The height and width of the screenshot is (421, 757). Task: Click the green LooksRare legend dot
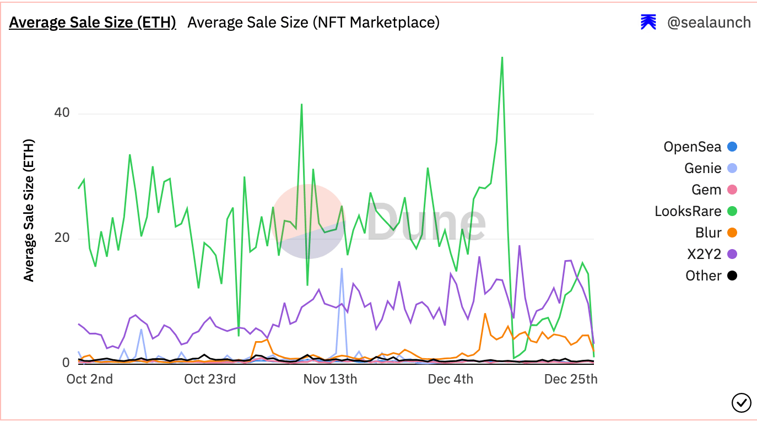tap(732, 211)
